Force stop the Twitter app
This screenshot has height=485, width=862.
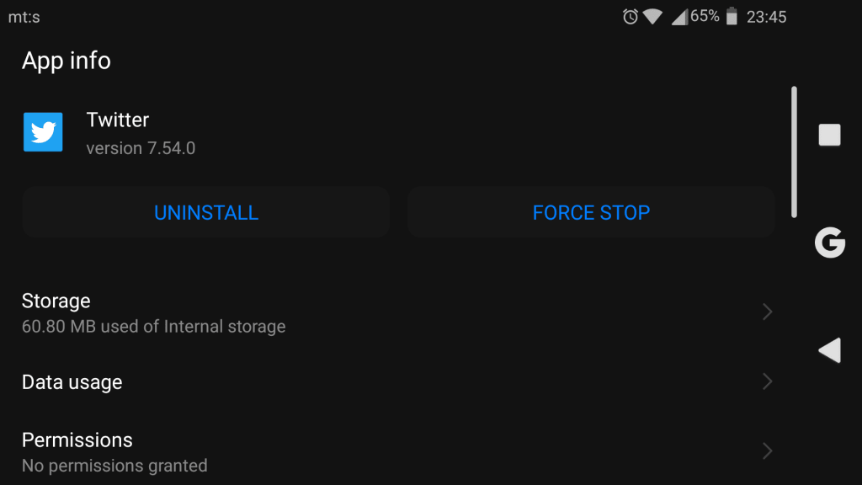tap(591, 212)
